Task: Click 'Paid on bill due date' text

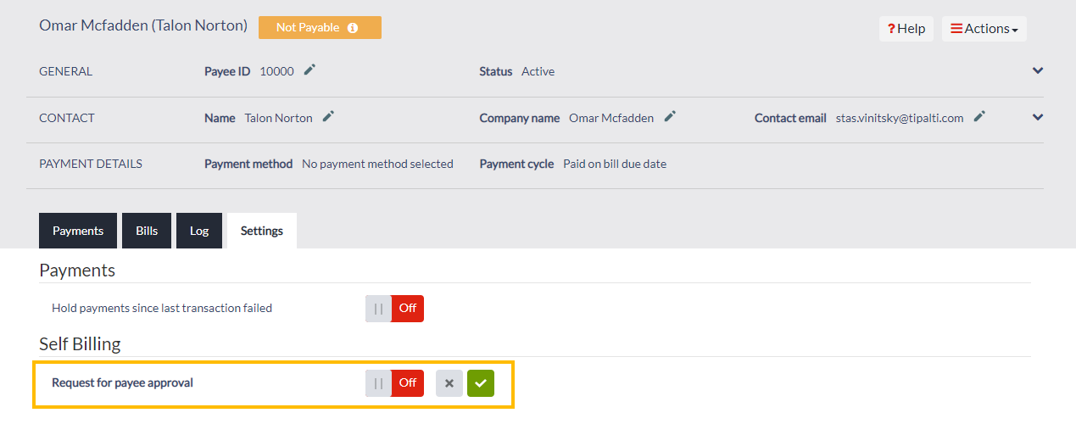Action: [615, 164]
